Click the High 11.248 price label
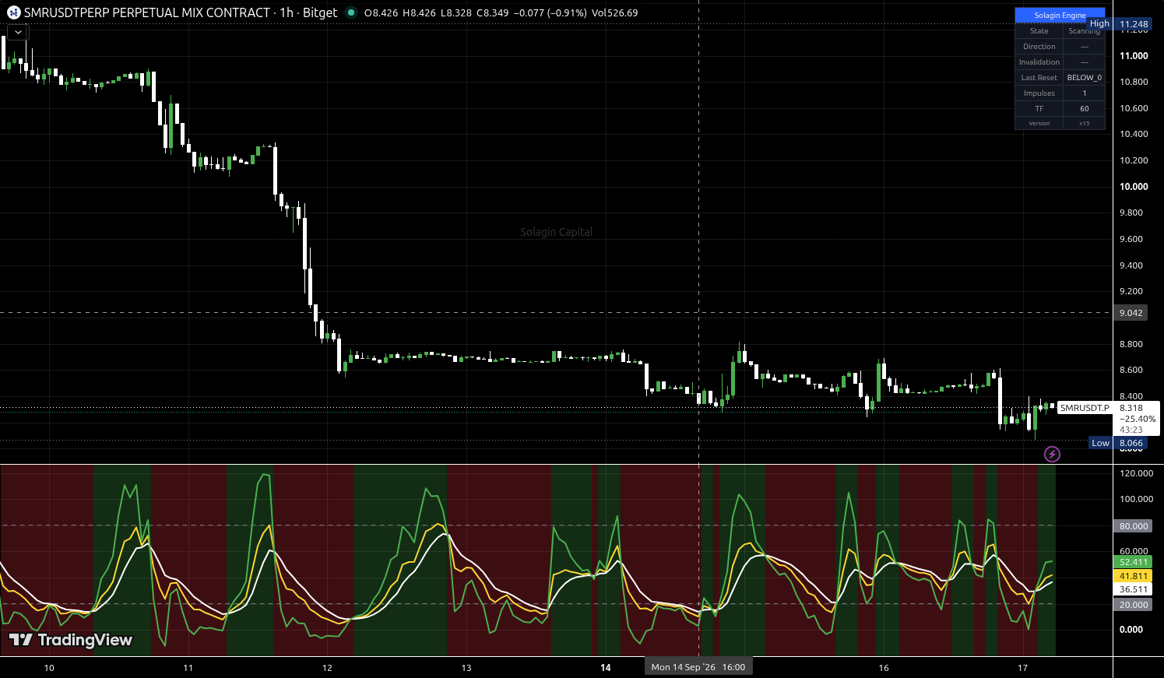Image resolution: width=1164 pixels, height=678 pixels. click(1120, 24)
